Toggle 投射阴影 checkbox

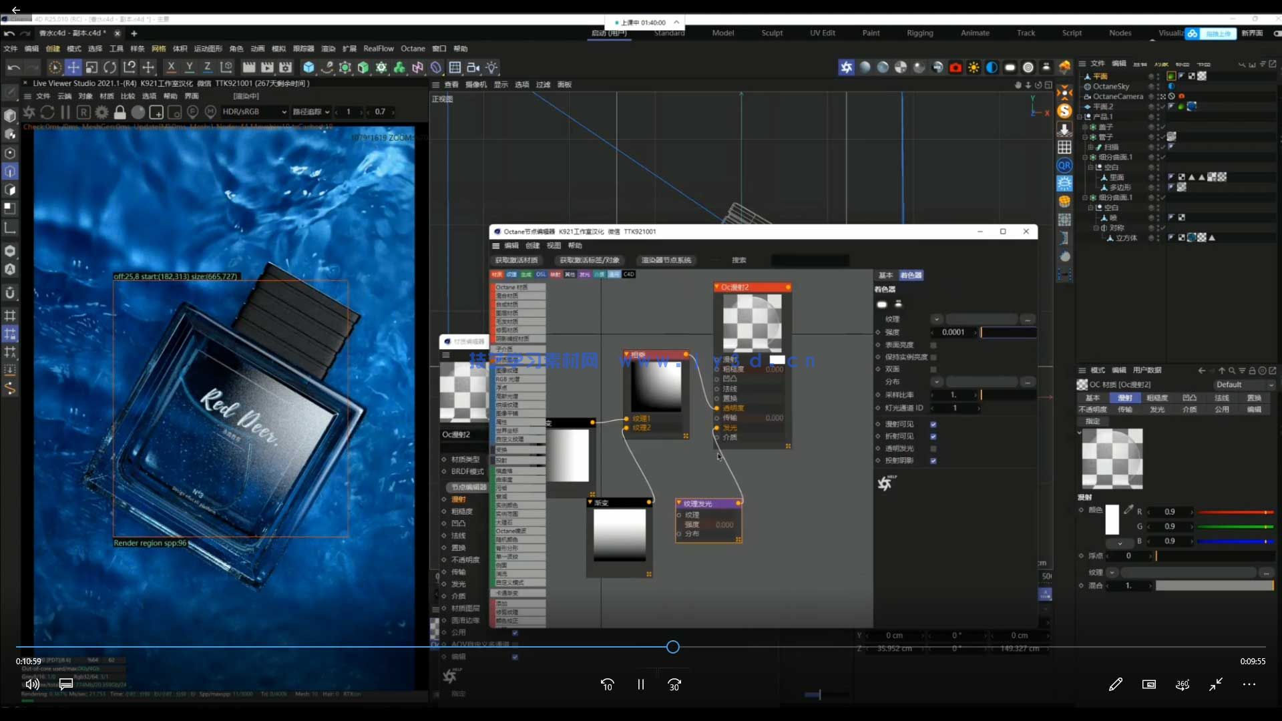tap(933, 461)
